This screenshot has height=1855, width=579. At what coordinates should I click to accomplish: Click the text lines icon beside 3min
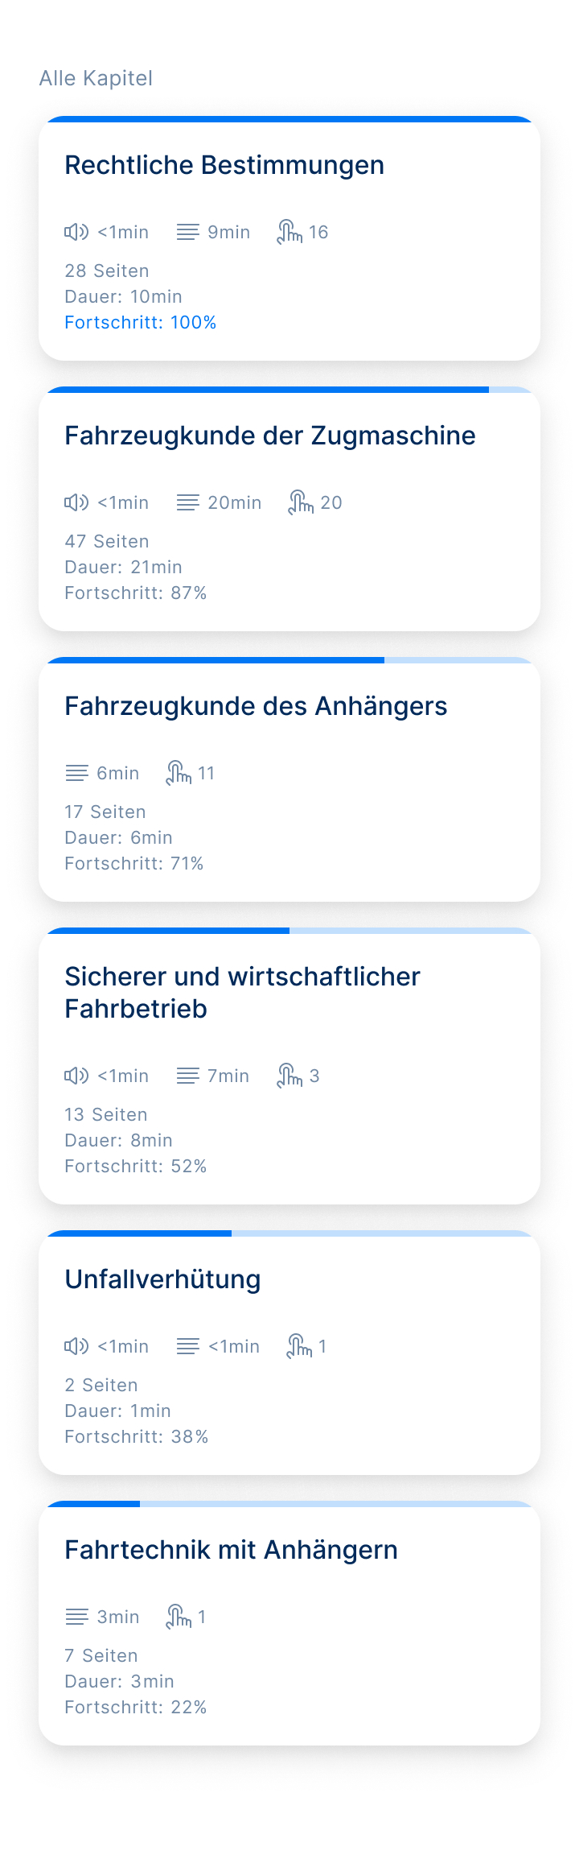pos(76,1617)
